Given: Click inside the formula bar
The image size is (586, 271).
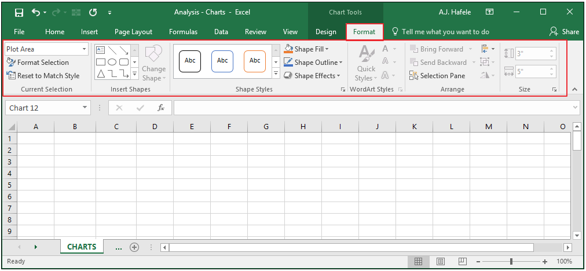Looking at the screenshot, I should pos(372,108).
